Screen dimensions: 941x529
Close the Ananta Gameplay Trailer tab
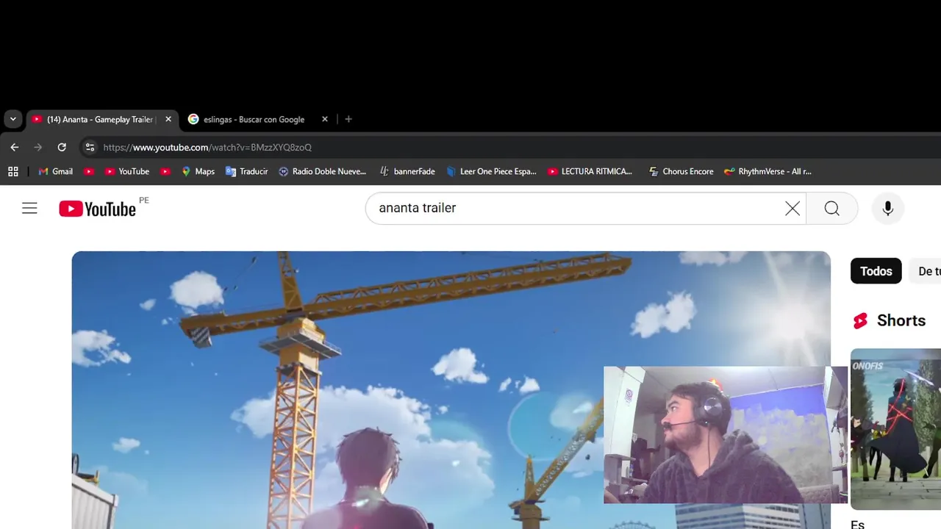168,119
